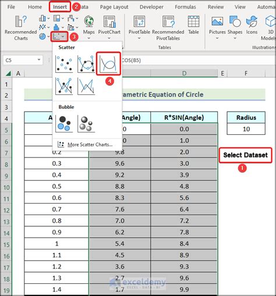
Task: Click cell 7.0 in row 13
Action: coord(120,220)
